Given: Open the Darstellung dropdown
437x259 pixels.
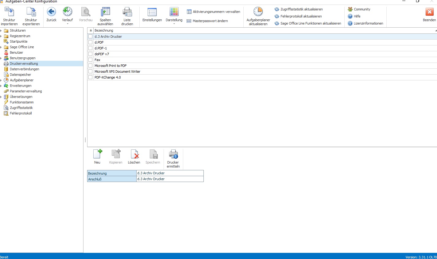Looking at the screenshot, I should coord(174,24).
